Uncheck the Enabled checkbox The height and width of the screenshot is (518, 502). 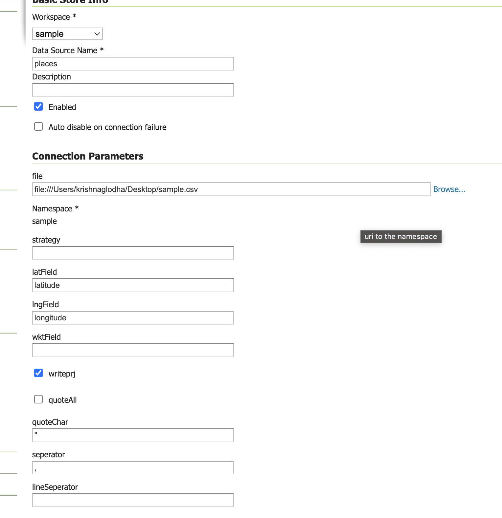pyautogui.click(x=38, y=107)
